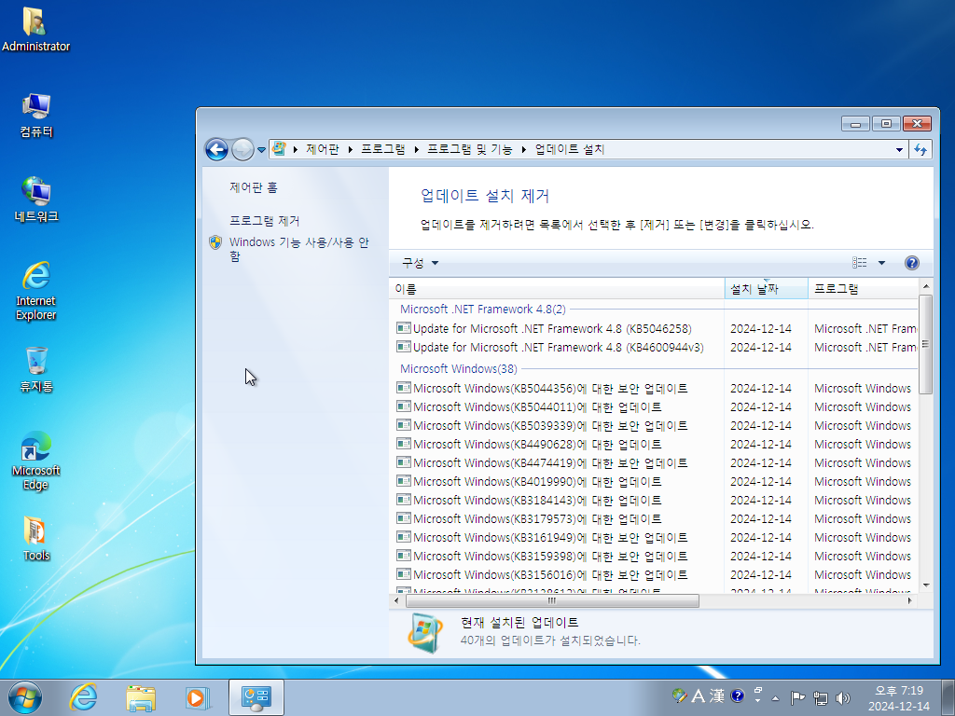
Task: Open the 컴퓨터 desktop icon
Action: (x=35, y=116)
